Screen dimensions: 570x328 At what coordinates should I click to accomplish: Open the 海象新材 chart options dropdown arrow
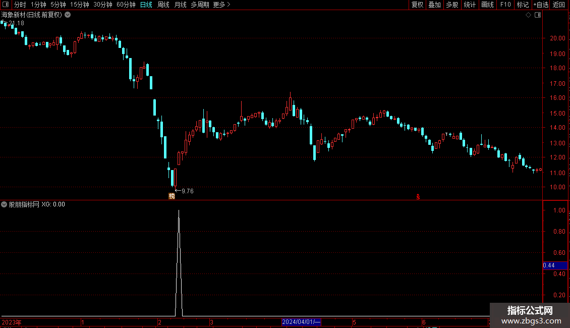68,15
